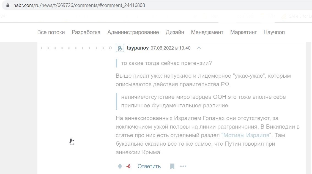Click the thread circle marker beside avatar
Image resolution: width=312 pixels, height=174 pixels.
tap(110, 48)
